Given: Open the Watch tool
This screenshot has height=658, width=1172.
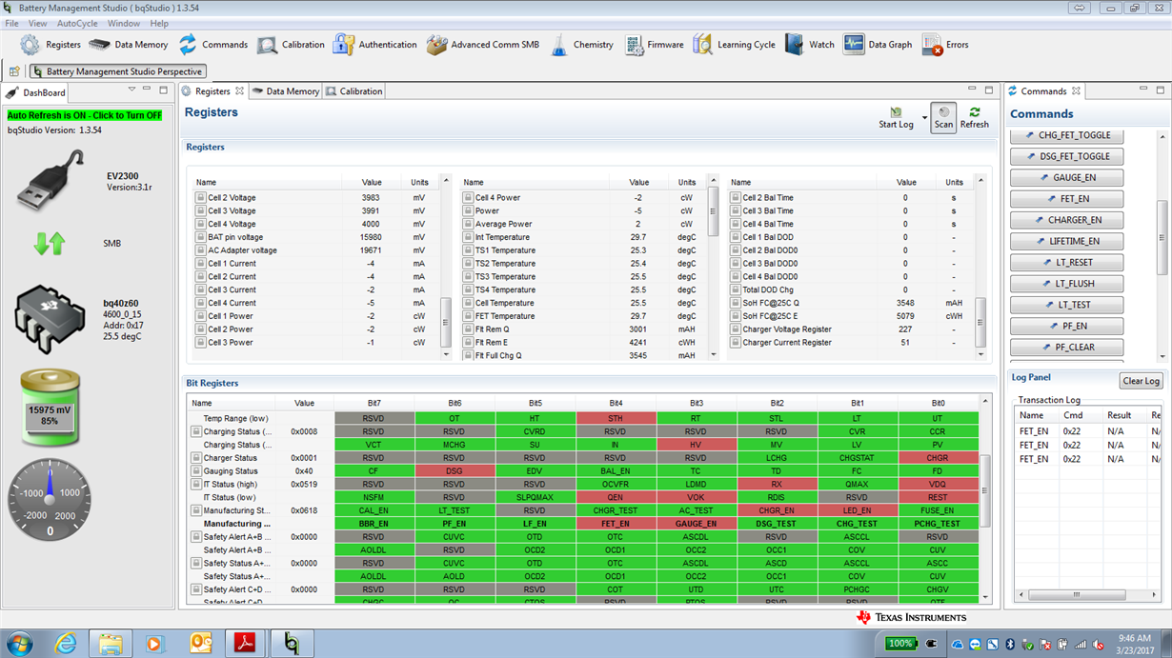Looking at the screenshot, I should pyautogui.click(x=809, y=45).
